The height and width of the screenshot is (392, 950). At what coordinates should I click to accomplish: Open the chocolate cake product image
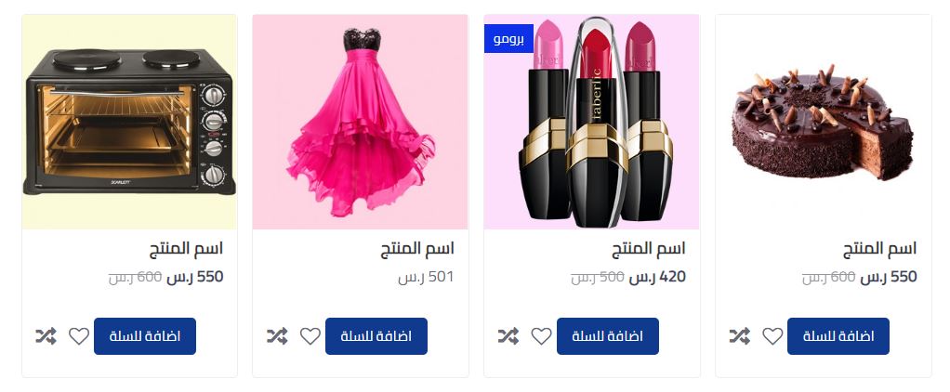click(824, 122)
